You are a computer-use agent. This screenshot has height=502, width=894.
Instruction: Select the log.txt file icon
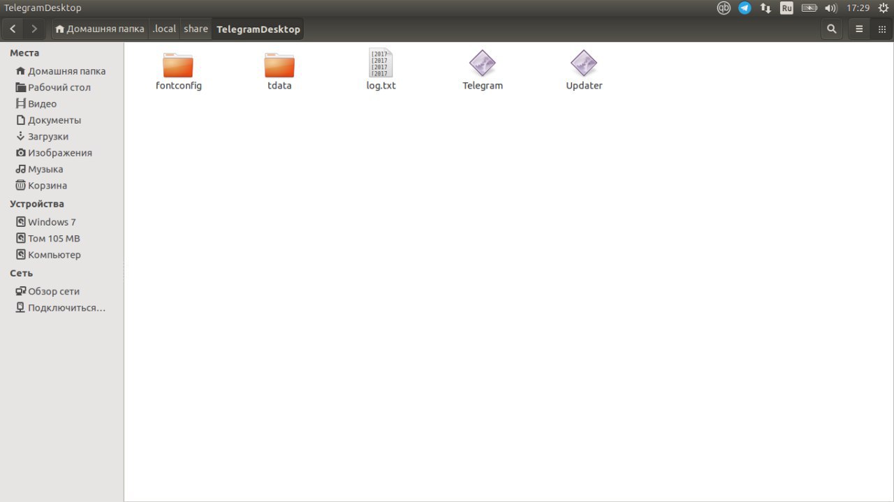pyautogui.click(x=381, y=64)
